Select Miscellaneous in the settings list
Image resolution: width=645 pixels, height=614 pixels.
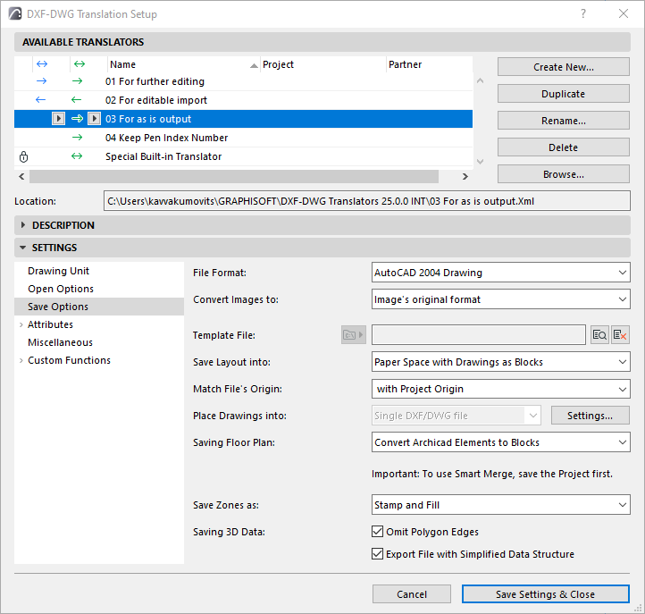pos(60,342)
